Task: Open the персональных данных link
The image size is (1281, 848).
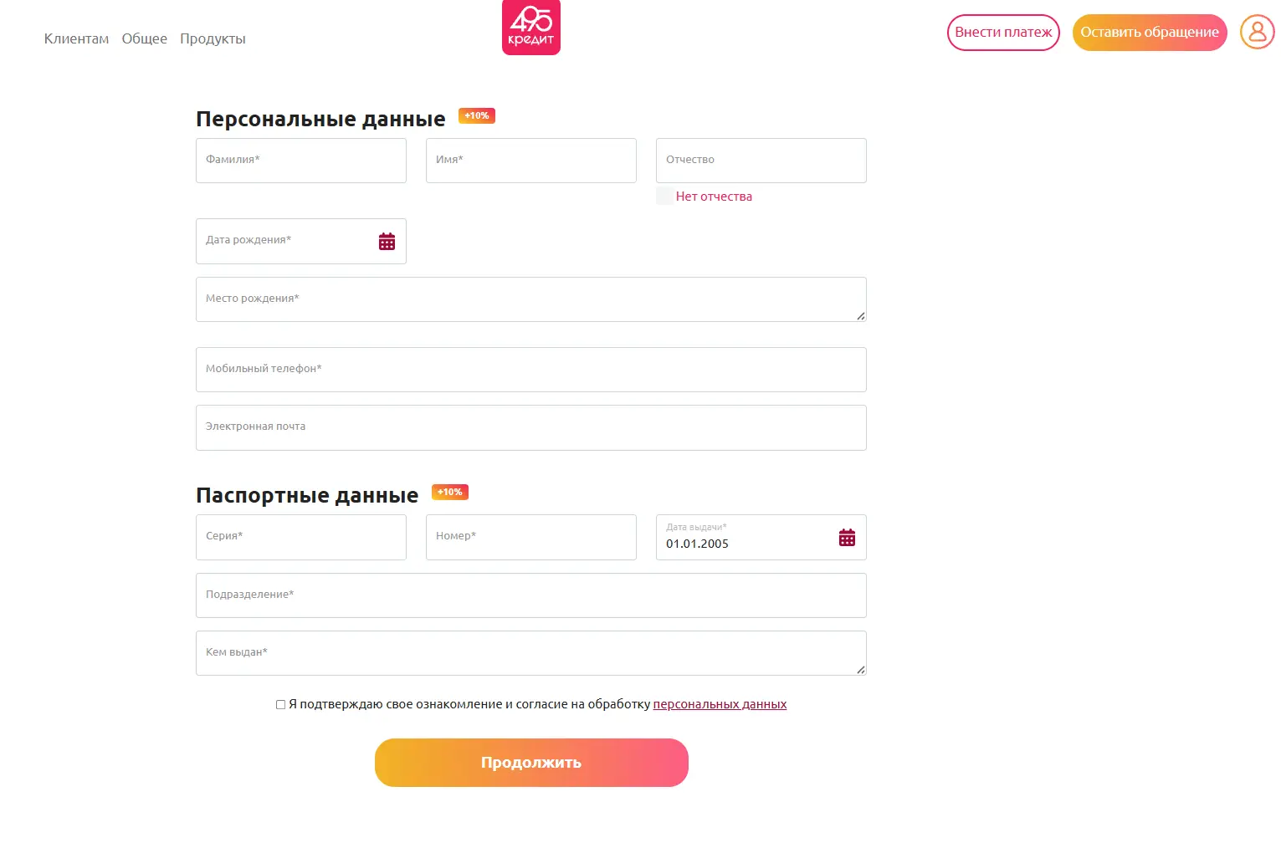Action: [720, 704]
